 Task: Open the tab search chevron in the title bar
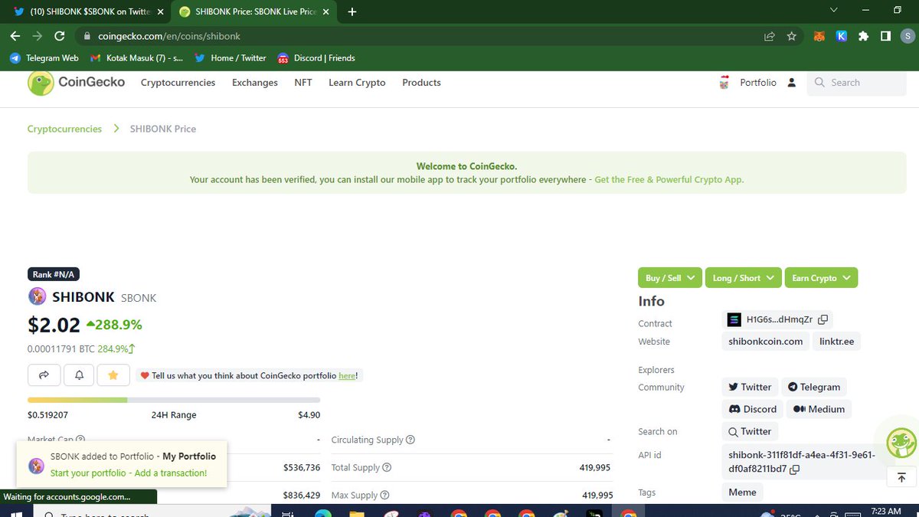tap(834, 11)
